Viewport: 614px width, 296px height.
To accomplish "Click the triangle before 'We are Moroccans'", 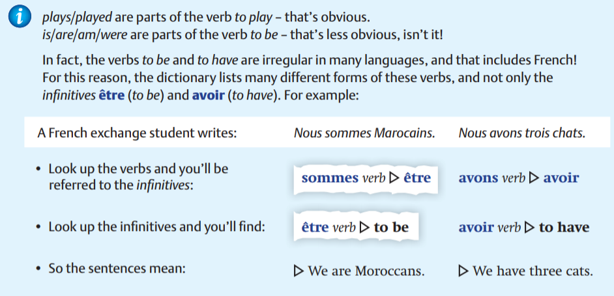I will pyautogui.click(x=299, y=271).
